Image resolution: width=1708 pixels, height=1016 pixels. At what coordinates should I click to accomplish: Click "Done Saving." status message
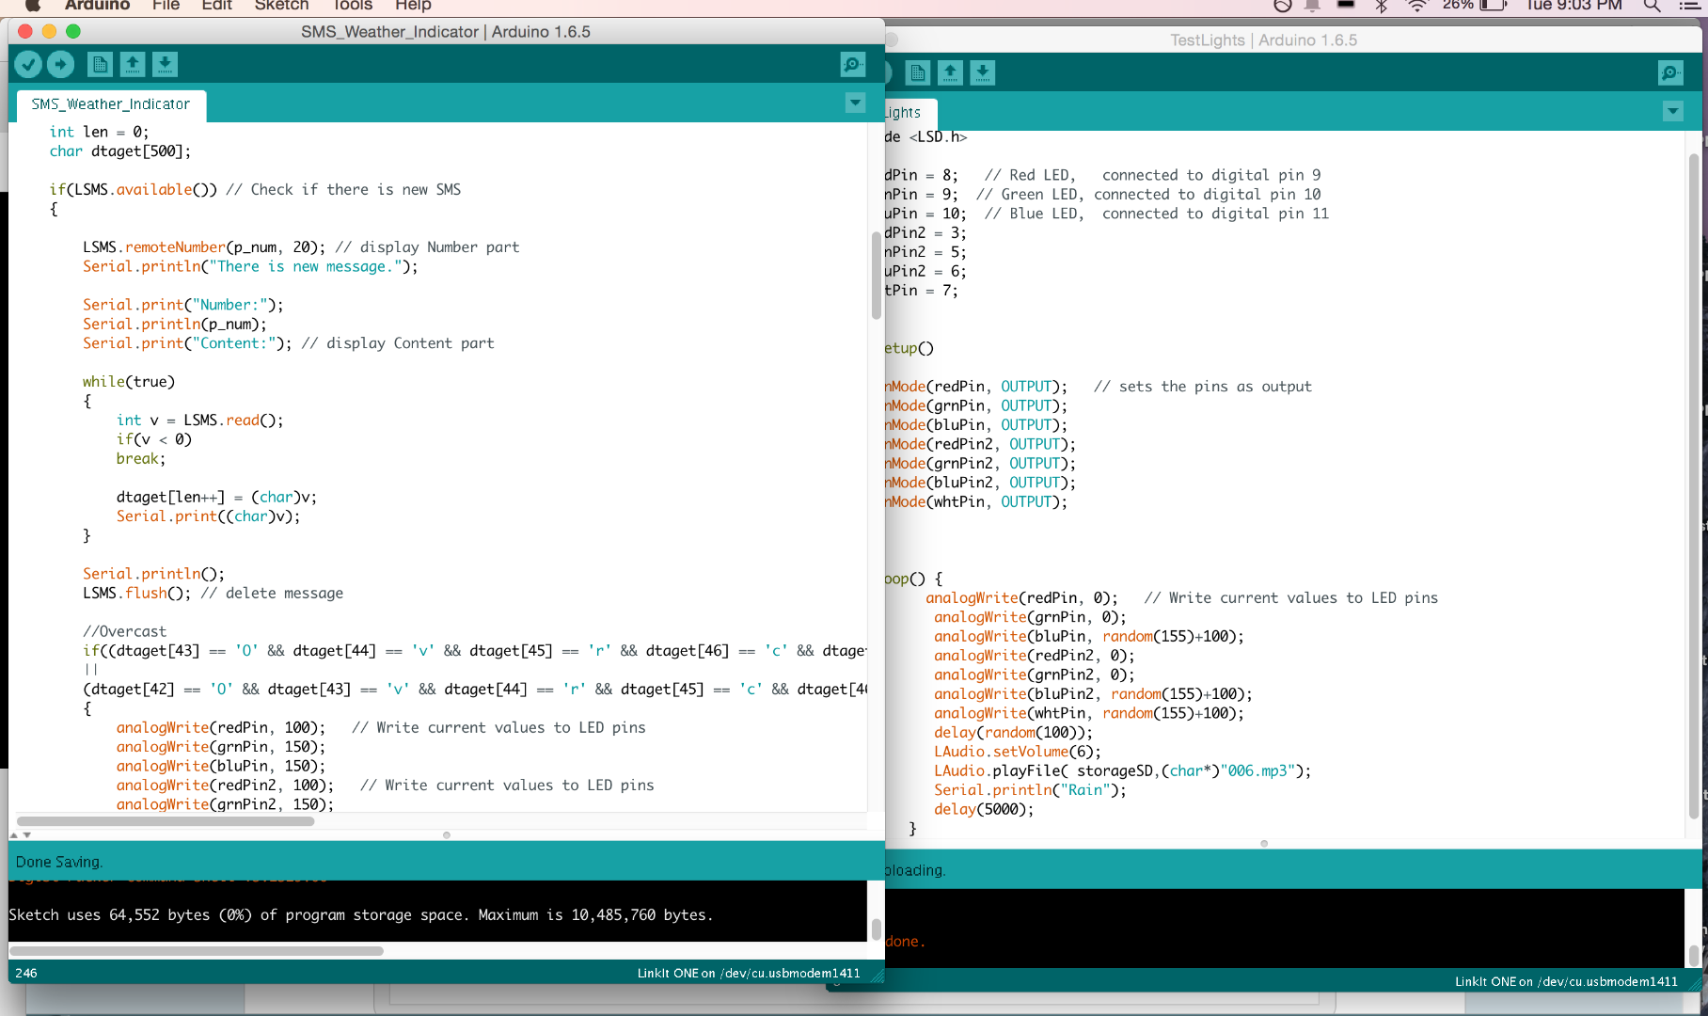(59, 862)
